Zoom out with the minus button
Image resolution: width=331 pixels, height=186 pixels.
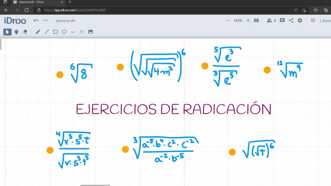[x=228, y=20]
